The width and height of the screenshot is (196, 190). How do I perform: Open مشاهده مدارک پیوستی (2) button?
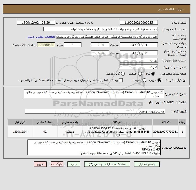coord(107,164)
